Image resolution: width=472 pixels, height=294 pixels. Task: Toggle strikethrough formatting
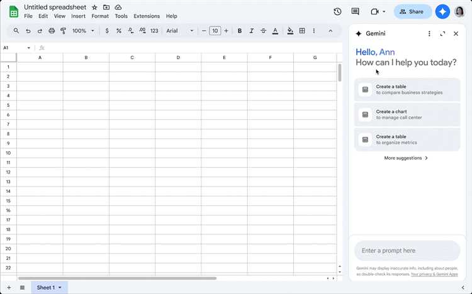[x=264, y=31]
